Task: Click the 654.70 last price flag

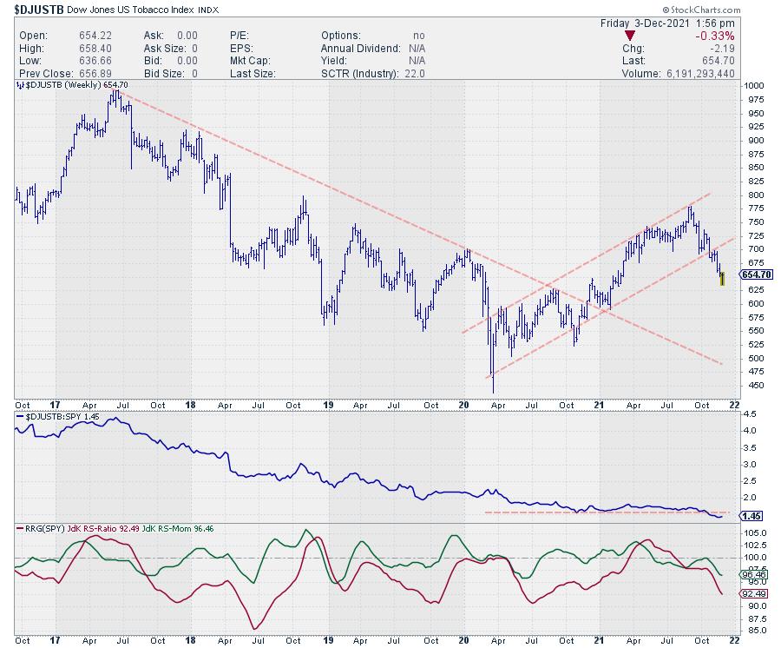Action: (755, 274)
